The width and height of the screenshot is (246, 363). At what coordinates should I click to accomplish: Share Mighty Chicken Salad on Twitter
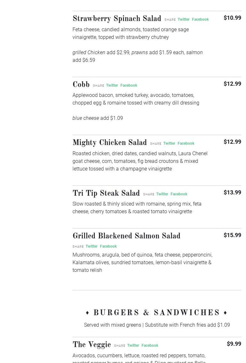[x=169, y=143]
